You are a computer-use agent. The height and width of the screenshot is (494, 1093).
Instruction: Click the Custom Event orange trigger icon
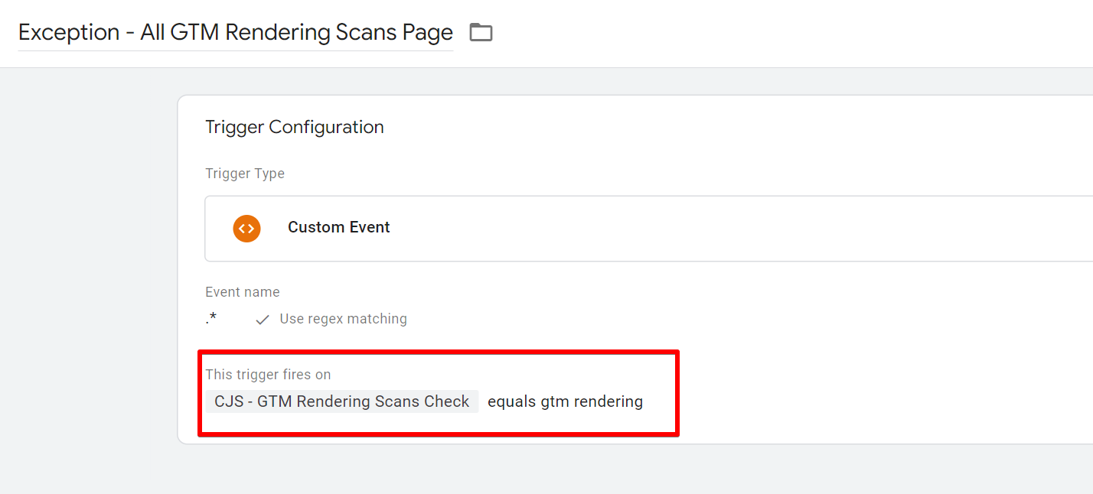tap(246, 228)
